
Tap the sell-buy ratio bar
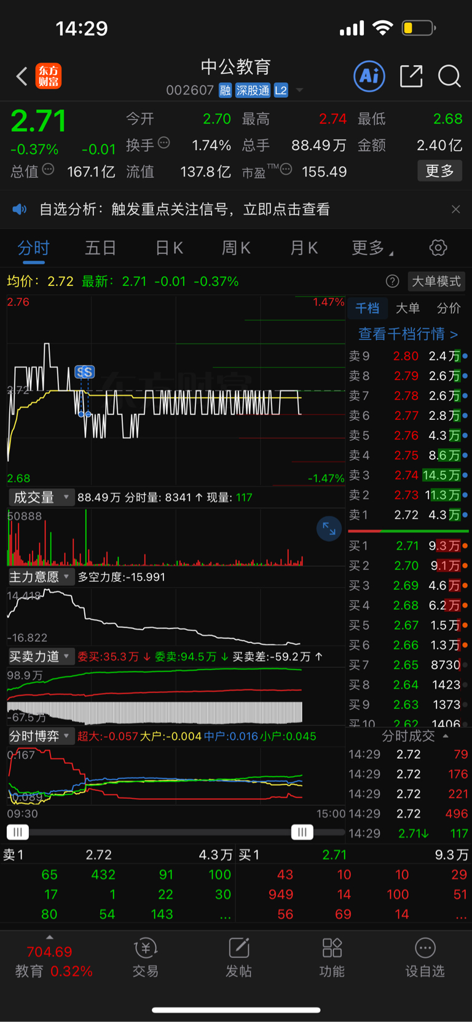(x=408, y=531)
